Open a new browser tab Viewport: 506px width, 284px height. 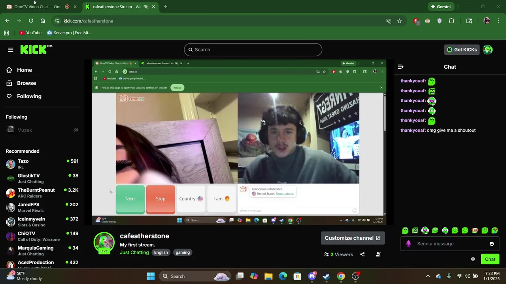point(166,7)
